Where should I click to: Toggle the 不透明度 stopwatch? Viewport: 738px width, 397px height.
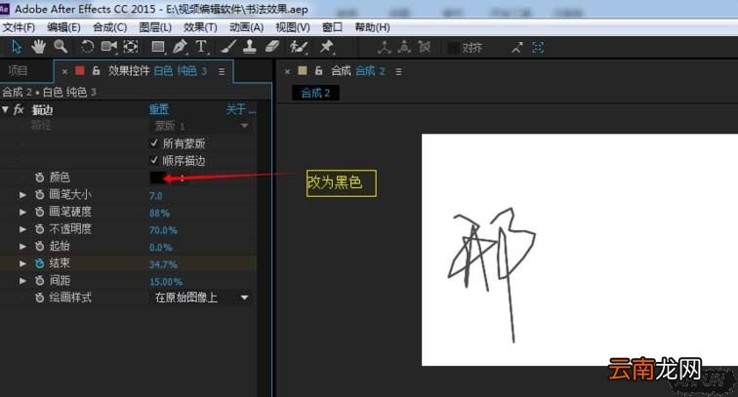pyautogui.click(x=39, y=229)
